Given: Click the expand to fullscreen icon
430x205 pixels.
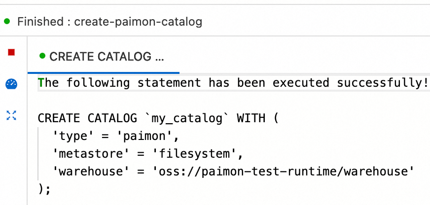Looking at the screenshot, I should click(x=11, y=116).
